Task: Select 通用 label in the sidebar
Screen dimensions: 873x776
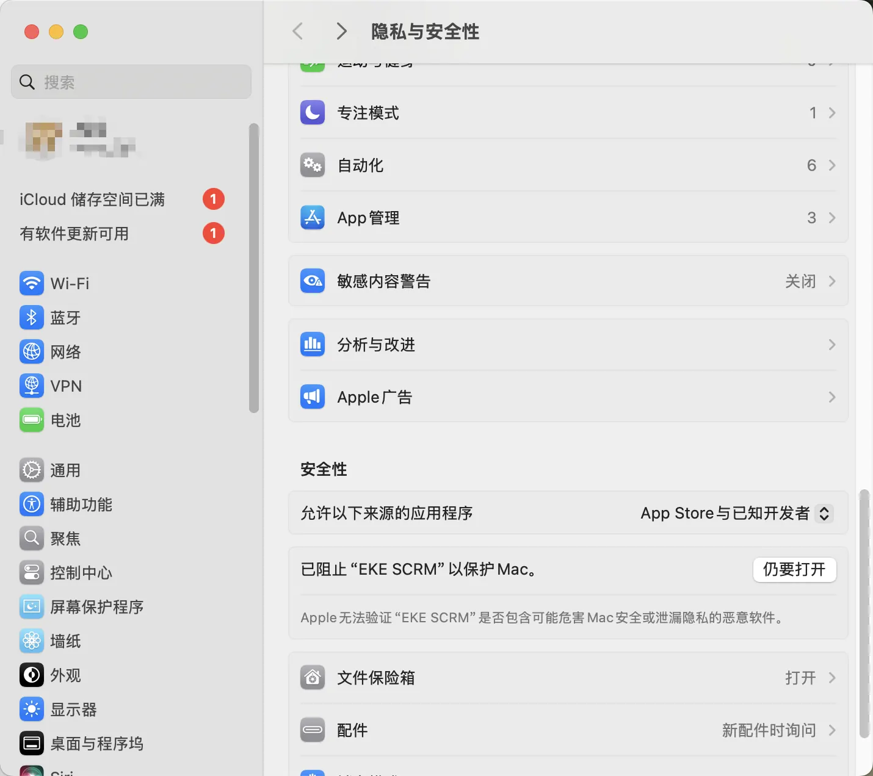Action: click(65, 470)
